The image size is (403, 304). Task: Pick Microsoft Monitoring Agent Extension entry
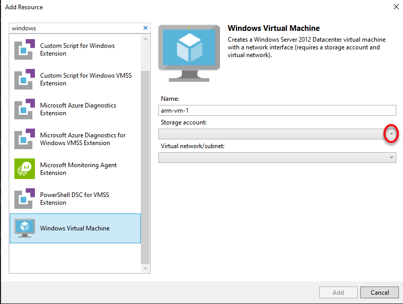[78, 169]
